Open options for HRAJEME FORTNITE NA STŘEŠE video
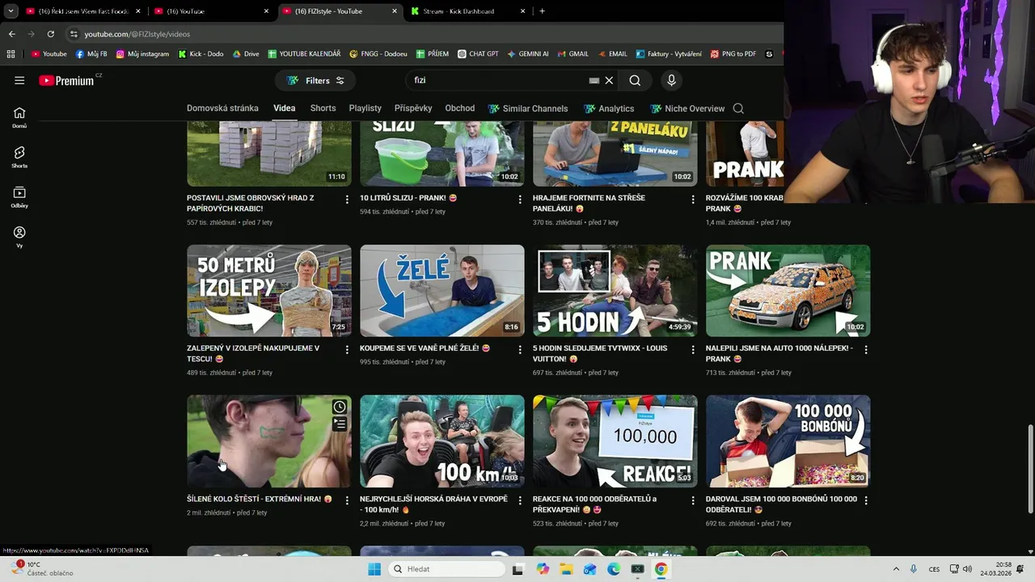The height and width of the screenshot is (582, 1035). (693, 199)
